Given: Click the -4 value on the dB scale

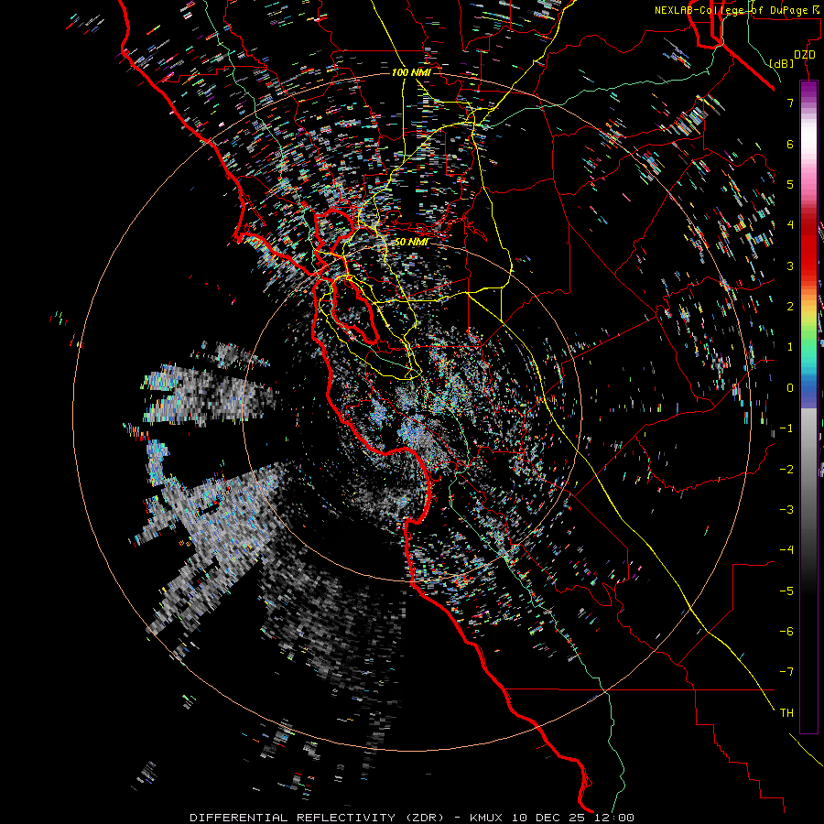Looking at the screenshot, I should [786, 550].
